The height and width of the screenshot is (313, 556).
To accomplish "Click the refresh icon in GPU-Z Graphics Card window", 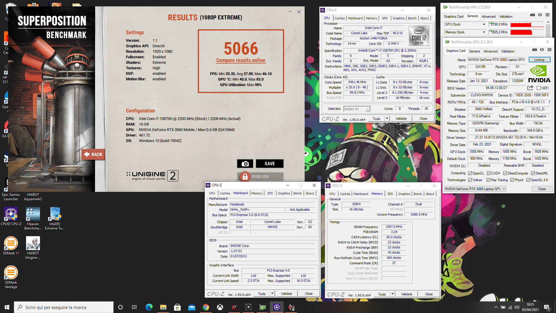I will [542, 50].
